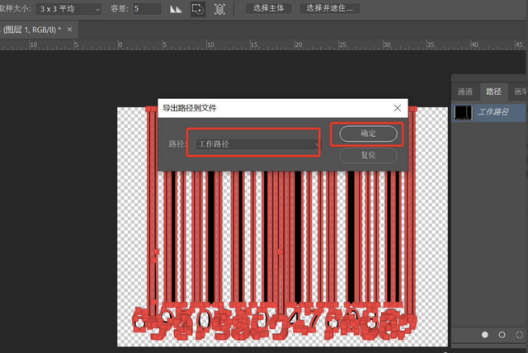Click the 复位 button
This screenshot has height=353, width=528.
pyautogui.click(x=369, y=155)
